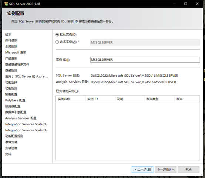Viewport: 205px width, 178px height.
Task: Click the 版本类别 column header
Action: pyautogui.click(x=159, y=99)
